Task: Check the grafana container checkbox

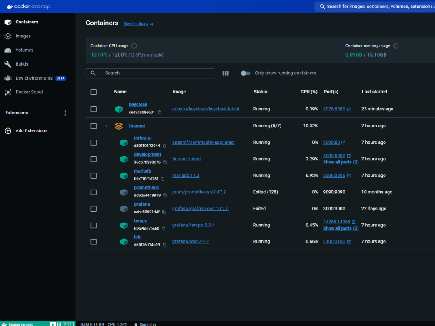Action: click(x=94, y=209)
